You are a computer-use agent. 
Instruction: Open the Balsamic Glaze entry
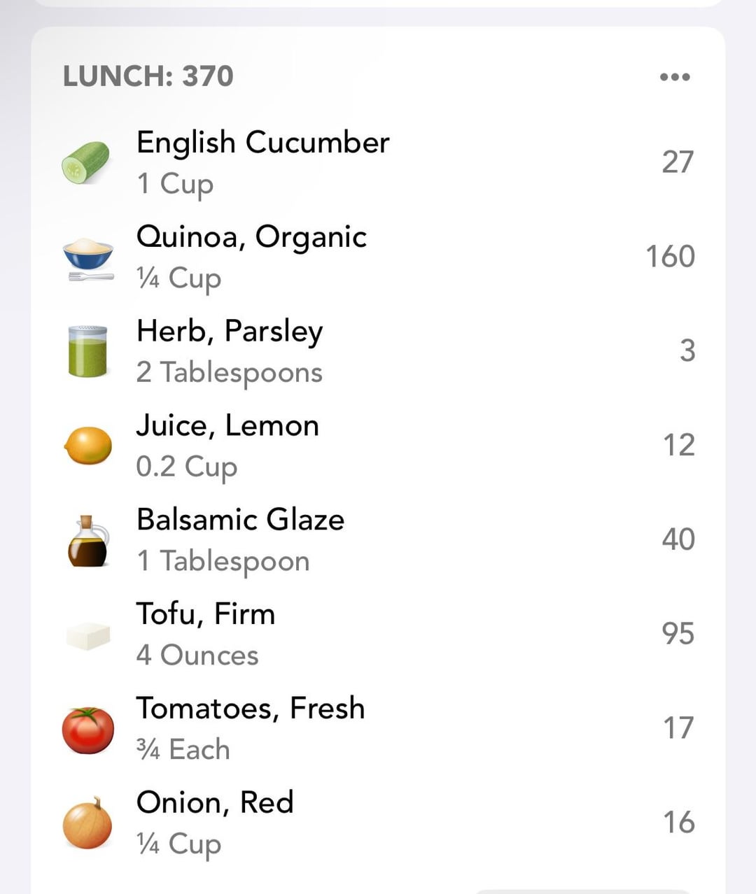tap(240, 520)
